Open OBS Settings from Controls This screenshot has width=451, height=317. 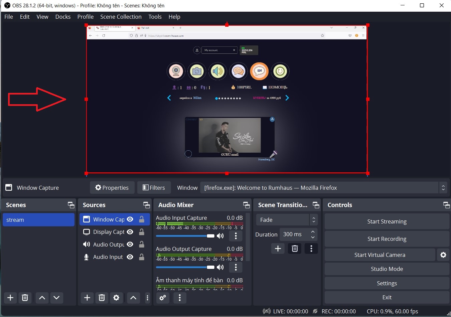pyautogui.click(x=387, y=283)
